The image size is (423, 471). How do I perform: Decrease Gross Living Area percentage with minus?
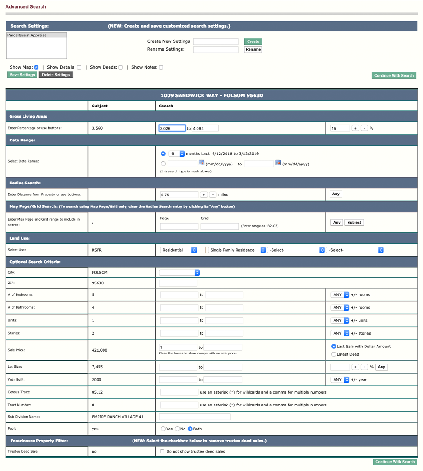(x=364, y=128)
